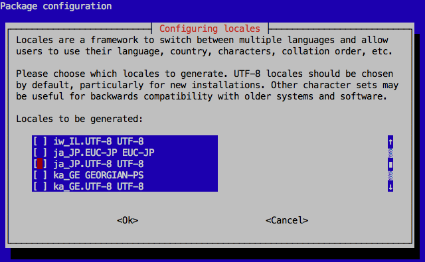
Task: Toggle the ja_JP.EUC-JP locale checkbox
Action: pyautogui.click(x=40, y=153)
